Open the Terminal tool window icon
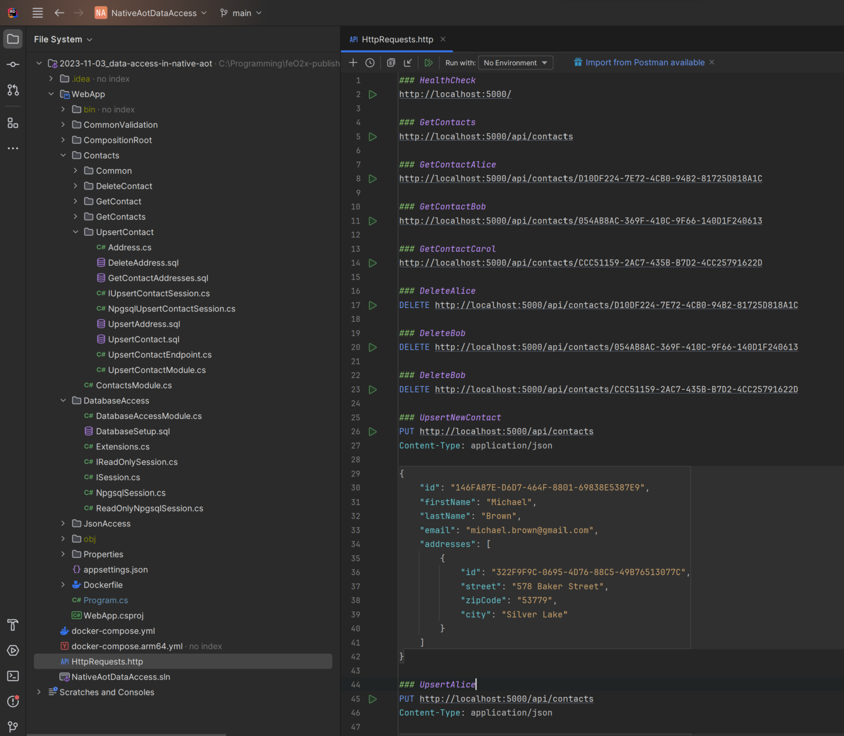The height and width of the screenshot is (736, 844). click(x=12, y=676)
